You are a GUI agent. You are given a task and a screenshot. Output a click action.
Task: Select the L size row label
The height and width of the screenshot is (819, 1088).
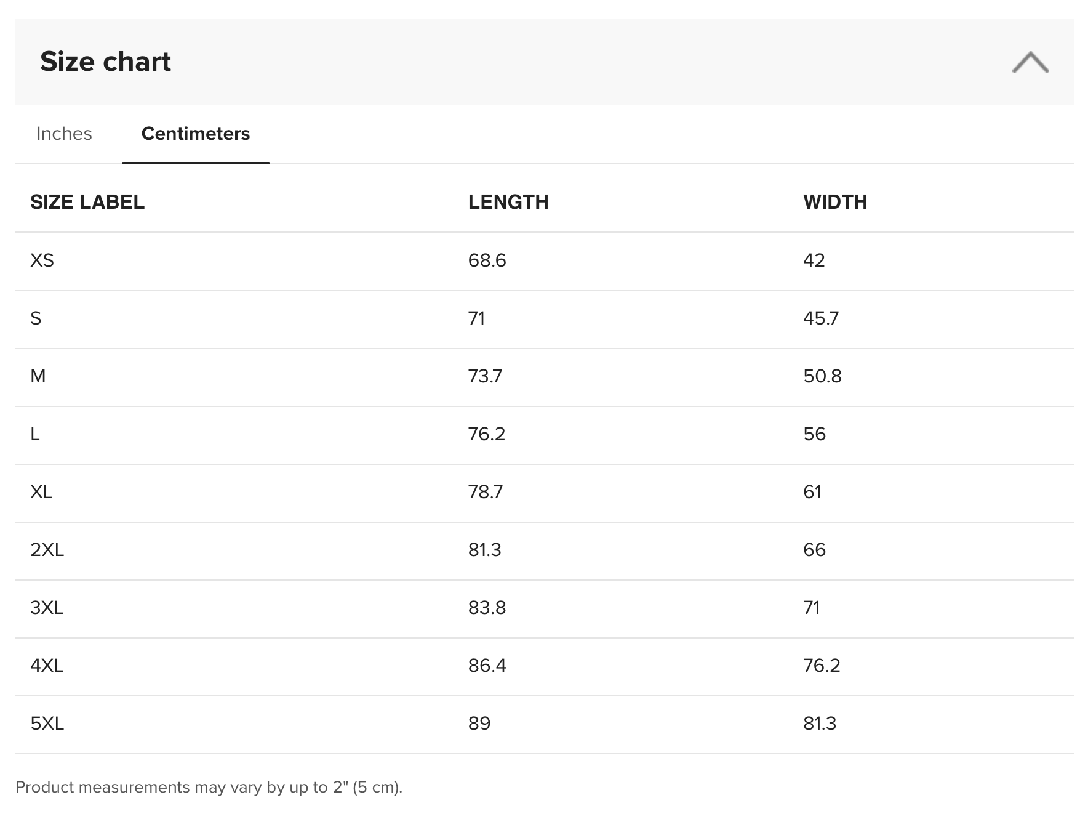(35, 434)
